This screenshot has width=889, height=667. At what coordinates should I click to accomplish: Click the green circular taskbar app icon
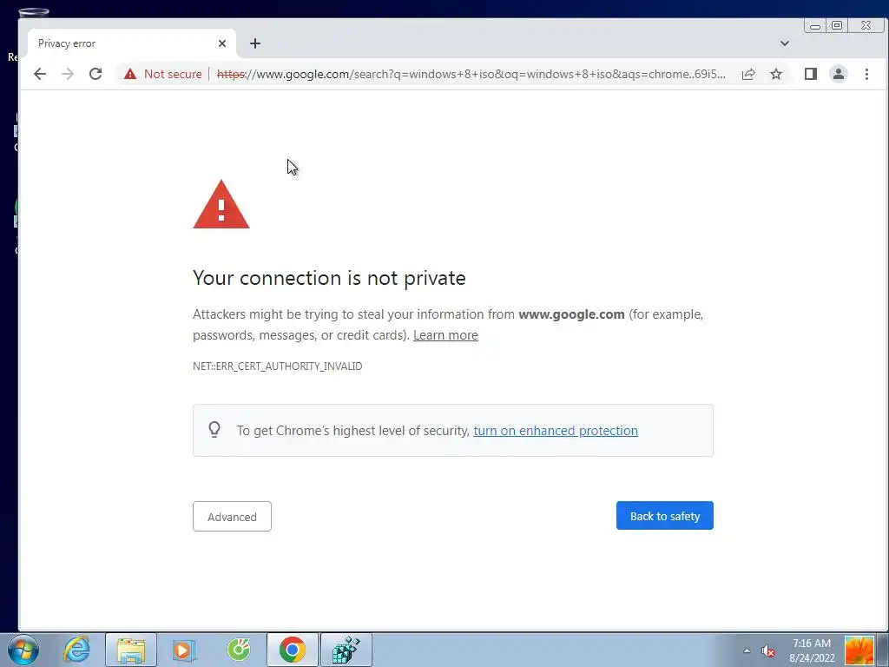click(x=238, y=650)
